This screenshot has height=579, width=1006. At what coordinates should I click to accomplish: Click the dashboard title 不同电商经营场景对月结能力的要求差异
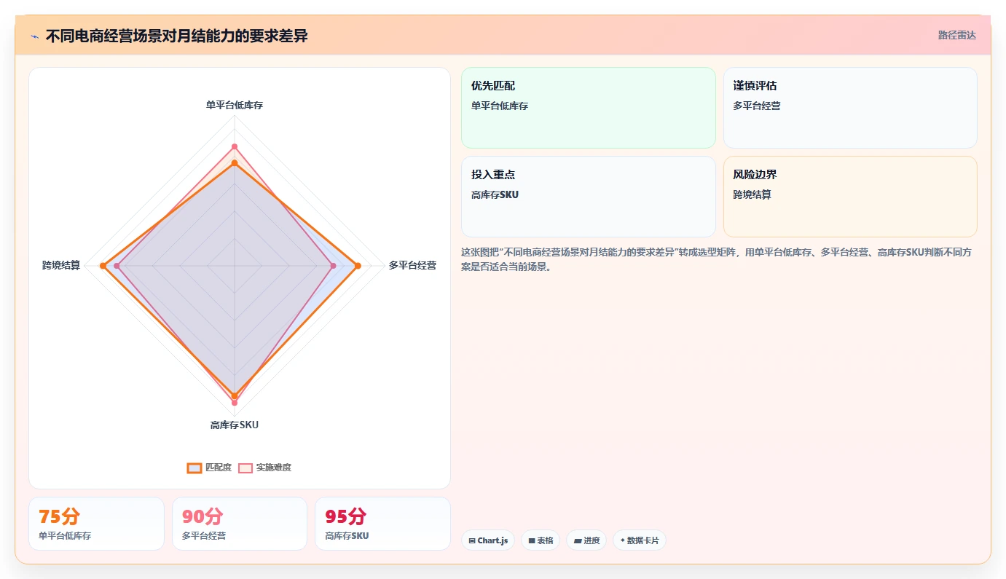(x=177, y=36)
